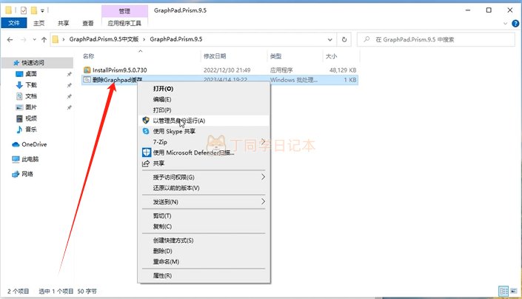Choose 还原以前的版本(V) from context menu
Screen dimensions: 522x299
204,188
